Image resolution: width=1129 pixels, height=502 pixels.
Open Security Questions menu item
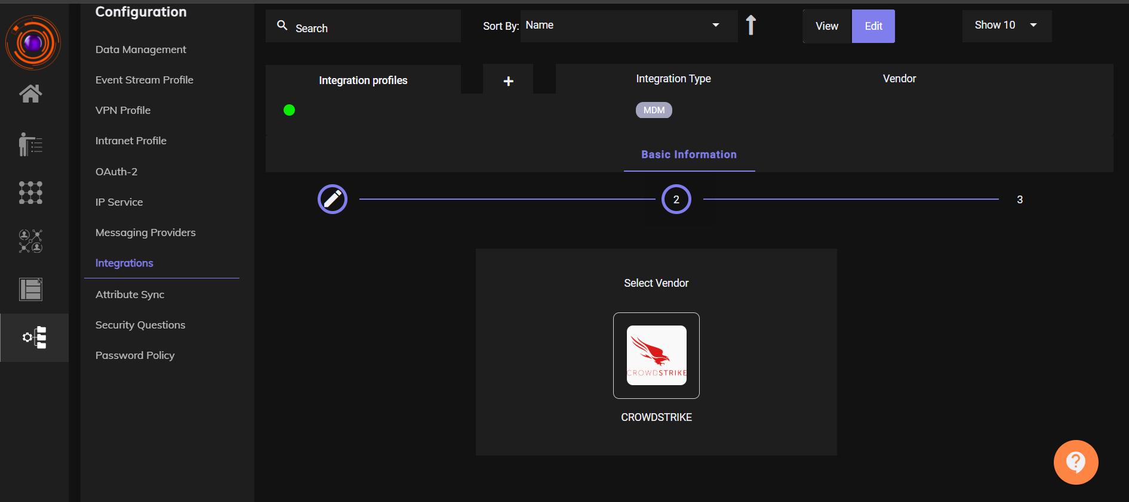pyautogui.click(x=140, y=325)
